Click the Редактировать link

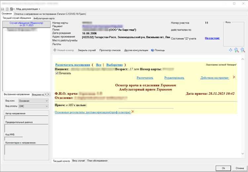click(x=174, y=78)
